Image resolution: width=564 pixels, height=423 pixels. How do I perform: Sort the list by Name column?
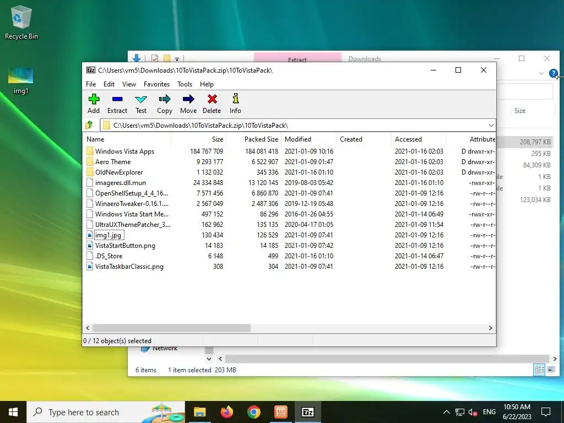[x=128, y=139]
